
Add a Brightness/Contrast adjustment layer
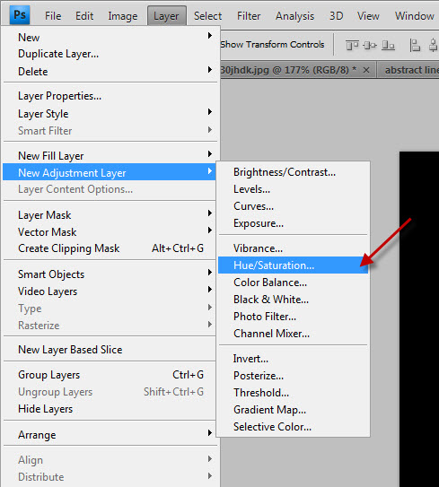pos(294,172)
